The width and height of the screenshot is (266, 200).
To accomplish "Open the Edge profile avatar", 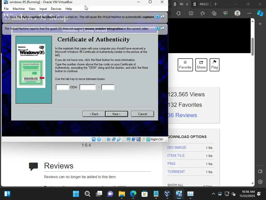I will pyautogui.click(x=237, y=13).
